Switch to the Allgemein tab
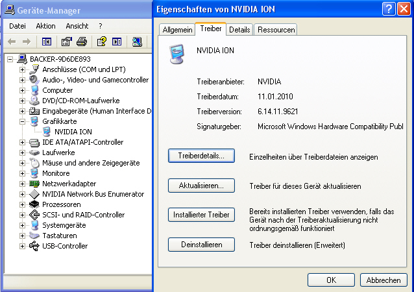This screenshot has height=292, width=414. click(177, 30)
